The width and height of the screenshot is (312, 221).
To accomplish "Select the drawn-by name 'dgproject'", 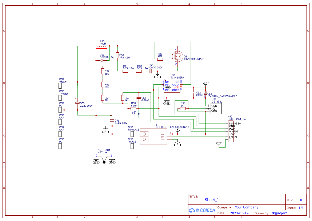I will coord(279,213).
